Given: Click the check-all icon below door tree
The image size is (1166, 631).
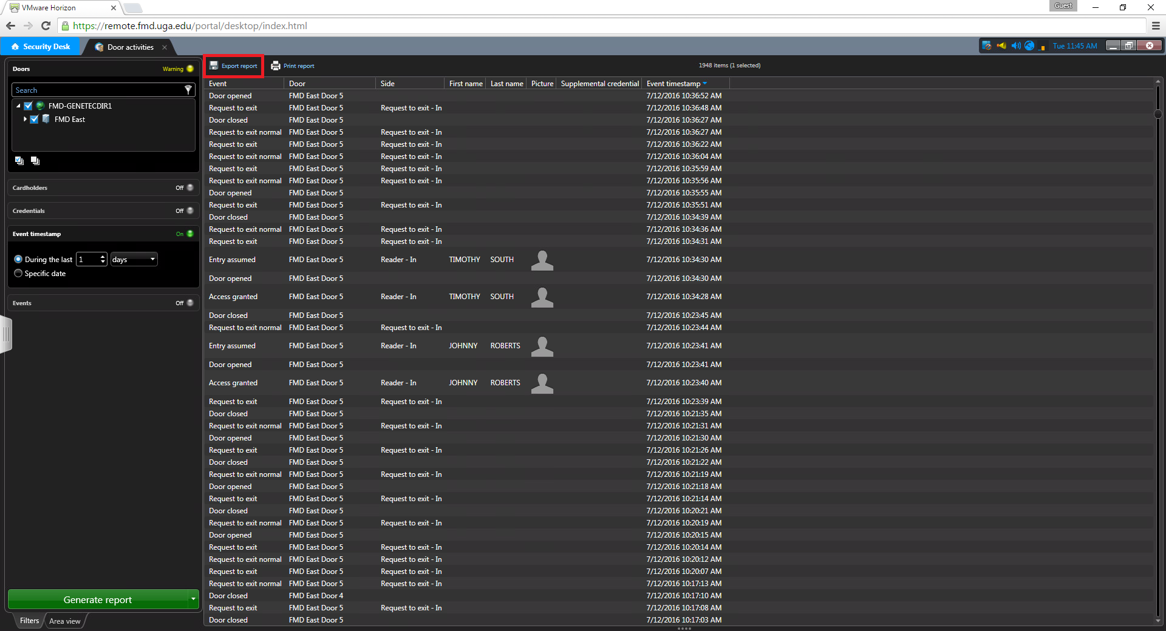Looking at the screenshot, I should (x=19, y=161).
